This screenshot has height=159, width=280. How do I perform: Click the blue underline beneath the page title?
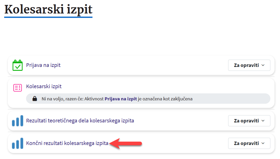pyautogui.click(x=48, y=17)
